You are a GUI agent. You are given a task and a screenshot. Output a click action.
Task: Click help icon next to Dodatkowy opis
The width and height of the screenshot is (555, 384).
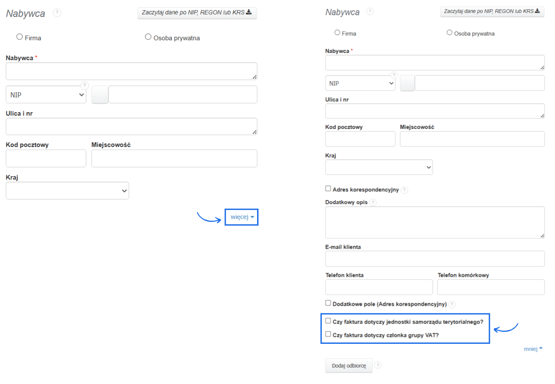tap(373, 202)
